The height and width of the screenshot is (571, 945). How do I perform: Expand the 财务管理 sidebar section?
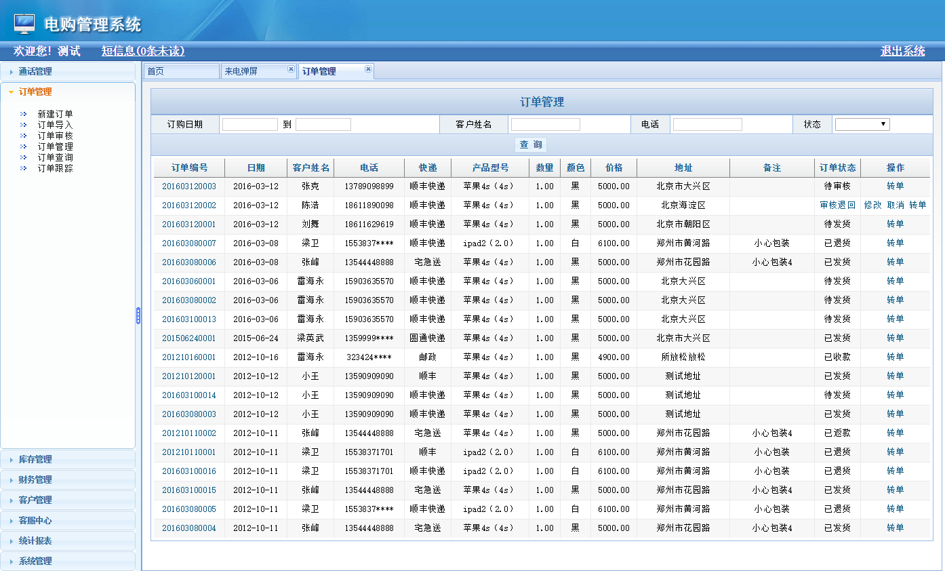[68, 479]
